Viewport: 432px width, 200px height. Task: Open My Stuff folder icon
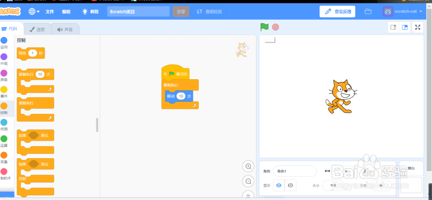tap(368, 12)
